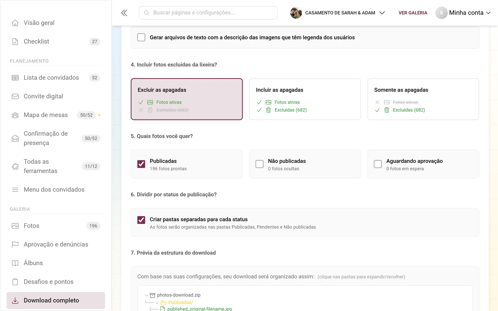Click the 196 badge beside Fotos

pyautogui.click(x=93, y=226)
